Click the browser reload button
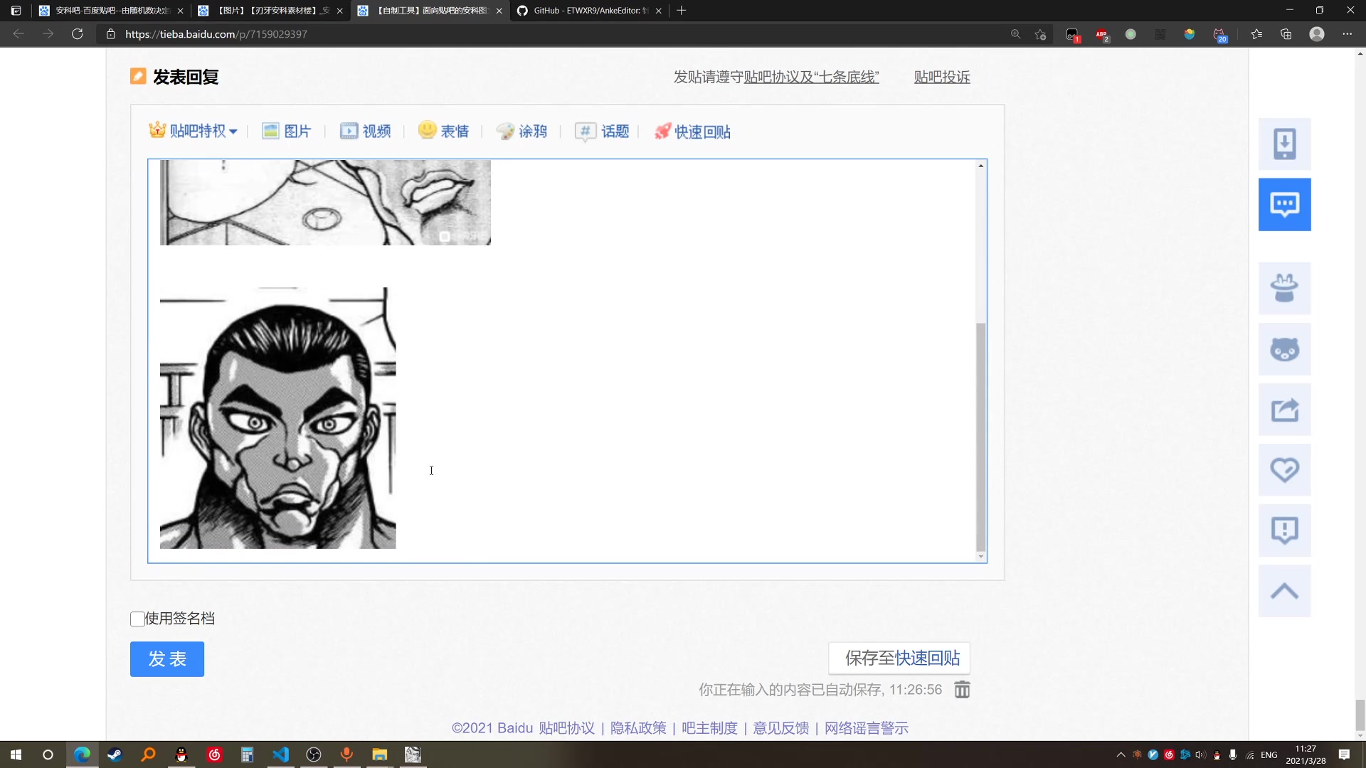This screenshot has height=768, width=1366. [78, 34]
